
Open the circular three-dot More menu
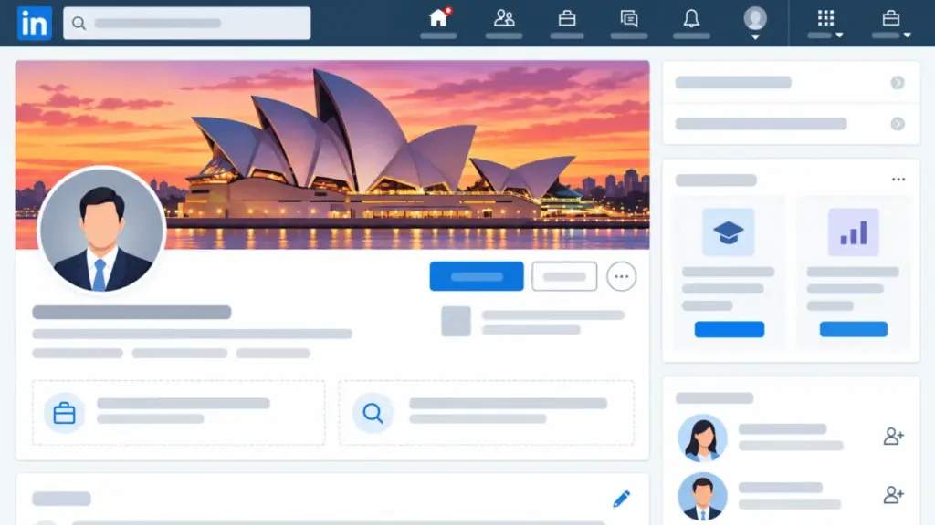621,276
